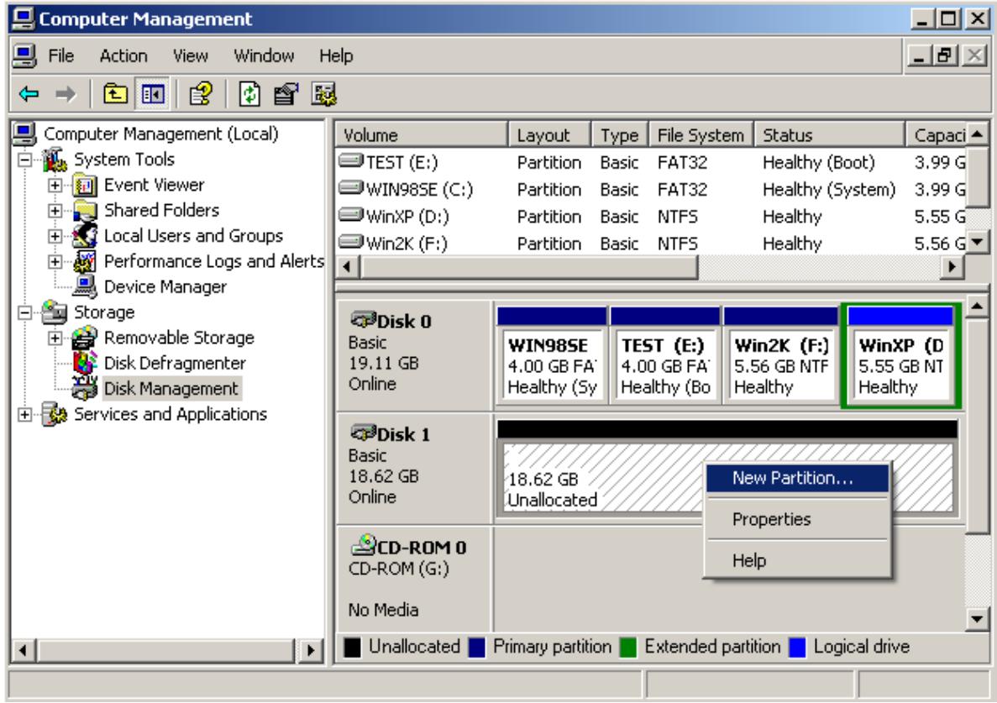Click the Services and Applications icon

(x=55, y=414)
